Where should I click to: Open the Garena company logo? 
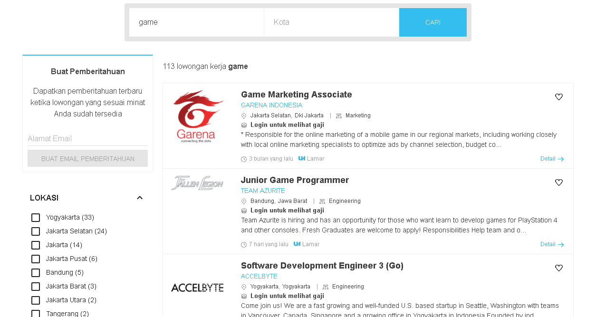[198, 116]
